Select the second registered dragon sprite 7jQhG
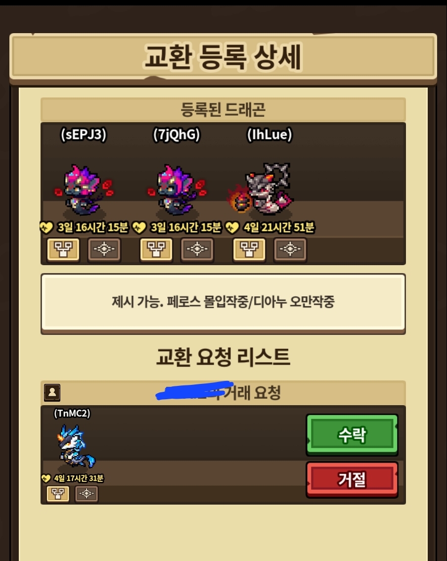 coord(177,189)
